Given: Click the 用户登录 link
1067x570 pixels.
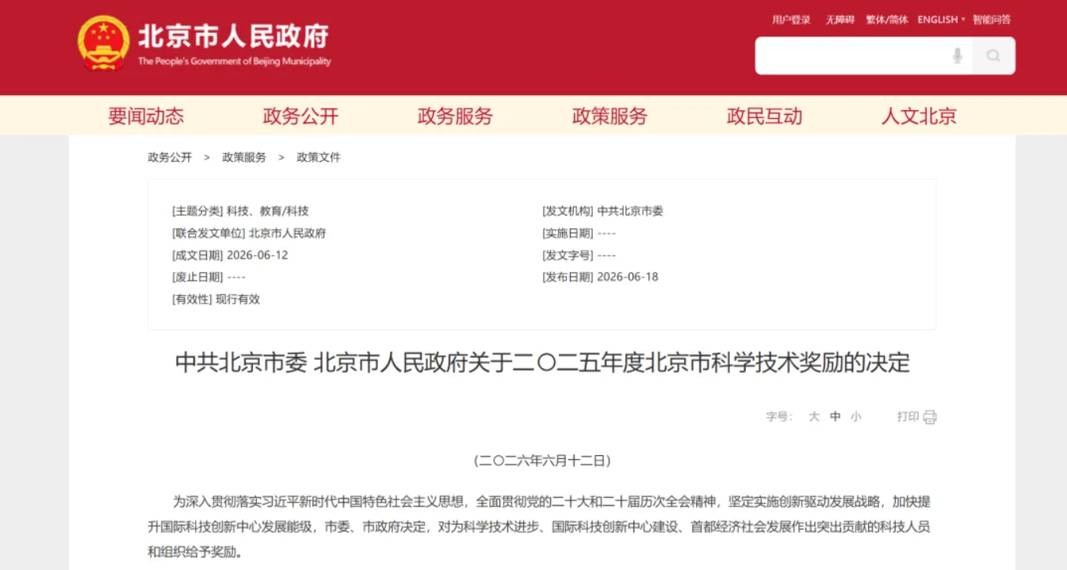Looking at the screenshot, I should click(791, 20).
